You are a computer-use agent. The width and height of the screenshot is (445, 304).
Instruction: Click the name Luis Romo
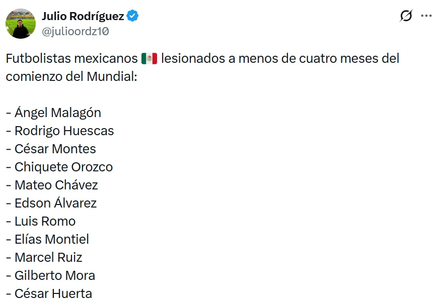45,221
